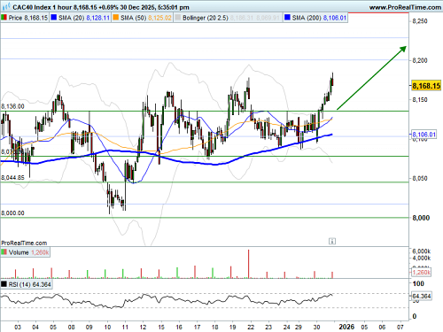
Task: Click the 10 date label on time axis
Action: pos(107,327)
